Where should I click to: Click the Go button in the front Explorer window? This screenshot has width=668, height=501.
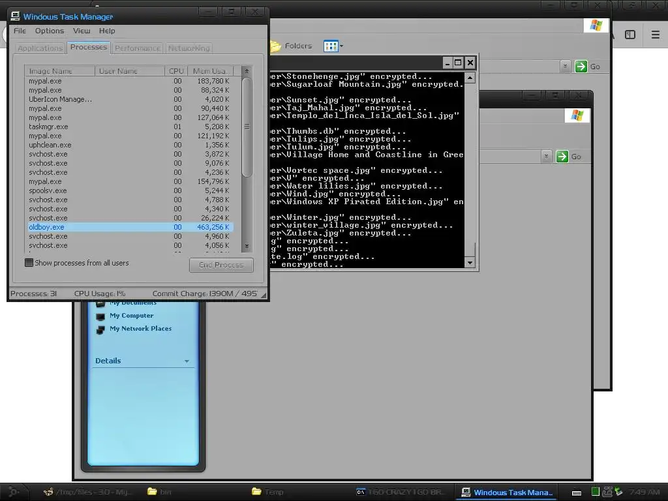569,157
